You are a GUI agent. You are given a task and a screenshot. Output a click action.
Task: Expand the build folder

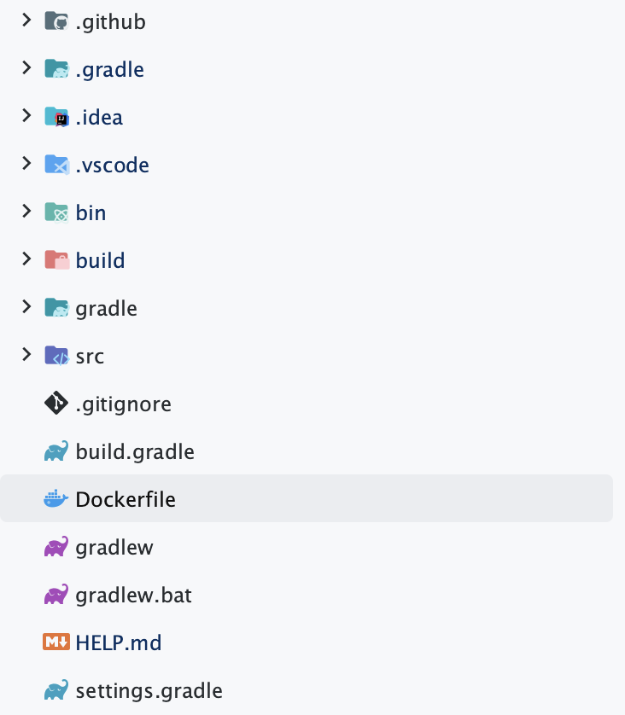26,259
